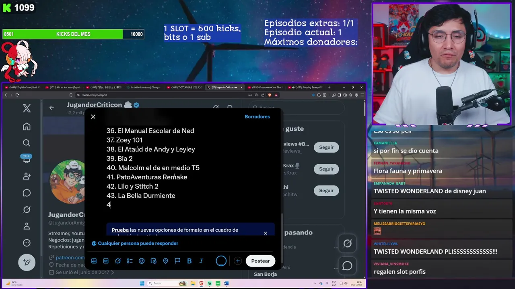Select the 'Zoey 101' line
This screenshot has height=289, width=515.
coord(124,140)
